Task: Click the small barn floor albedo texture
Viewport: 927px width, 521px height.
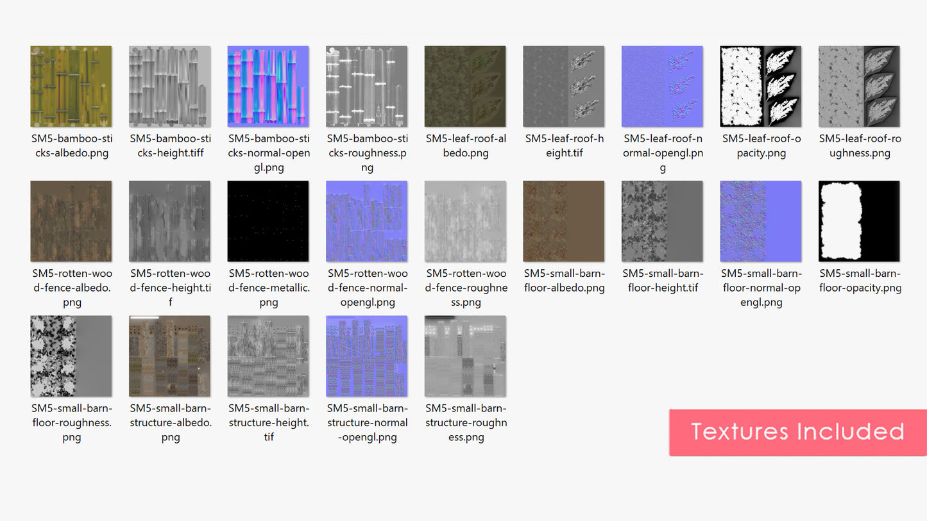Action: tap(563, 221)
